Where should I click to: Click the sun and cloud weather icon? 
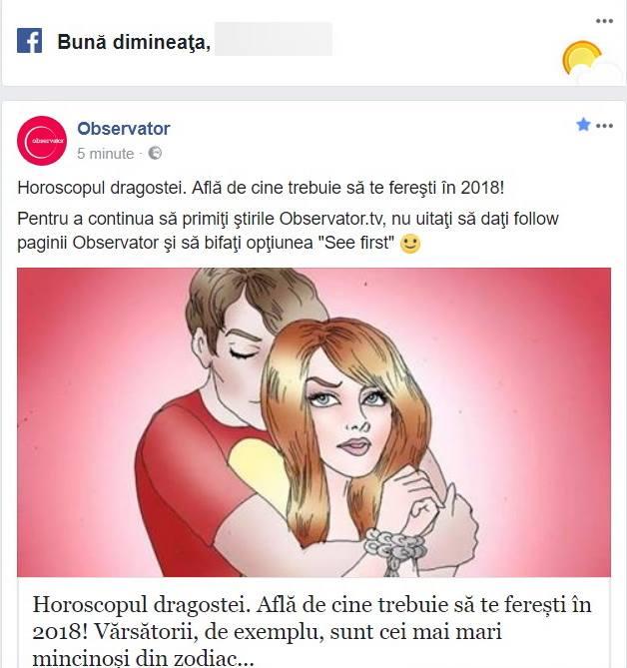pos(589,62)
